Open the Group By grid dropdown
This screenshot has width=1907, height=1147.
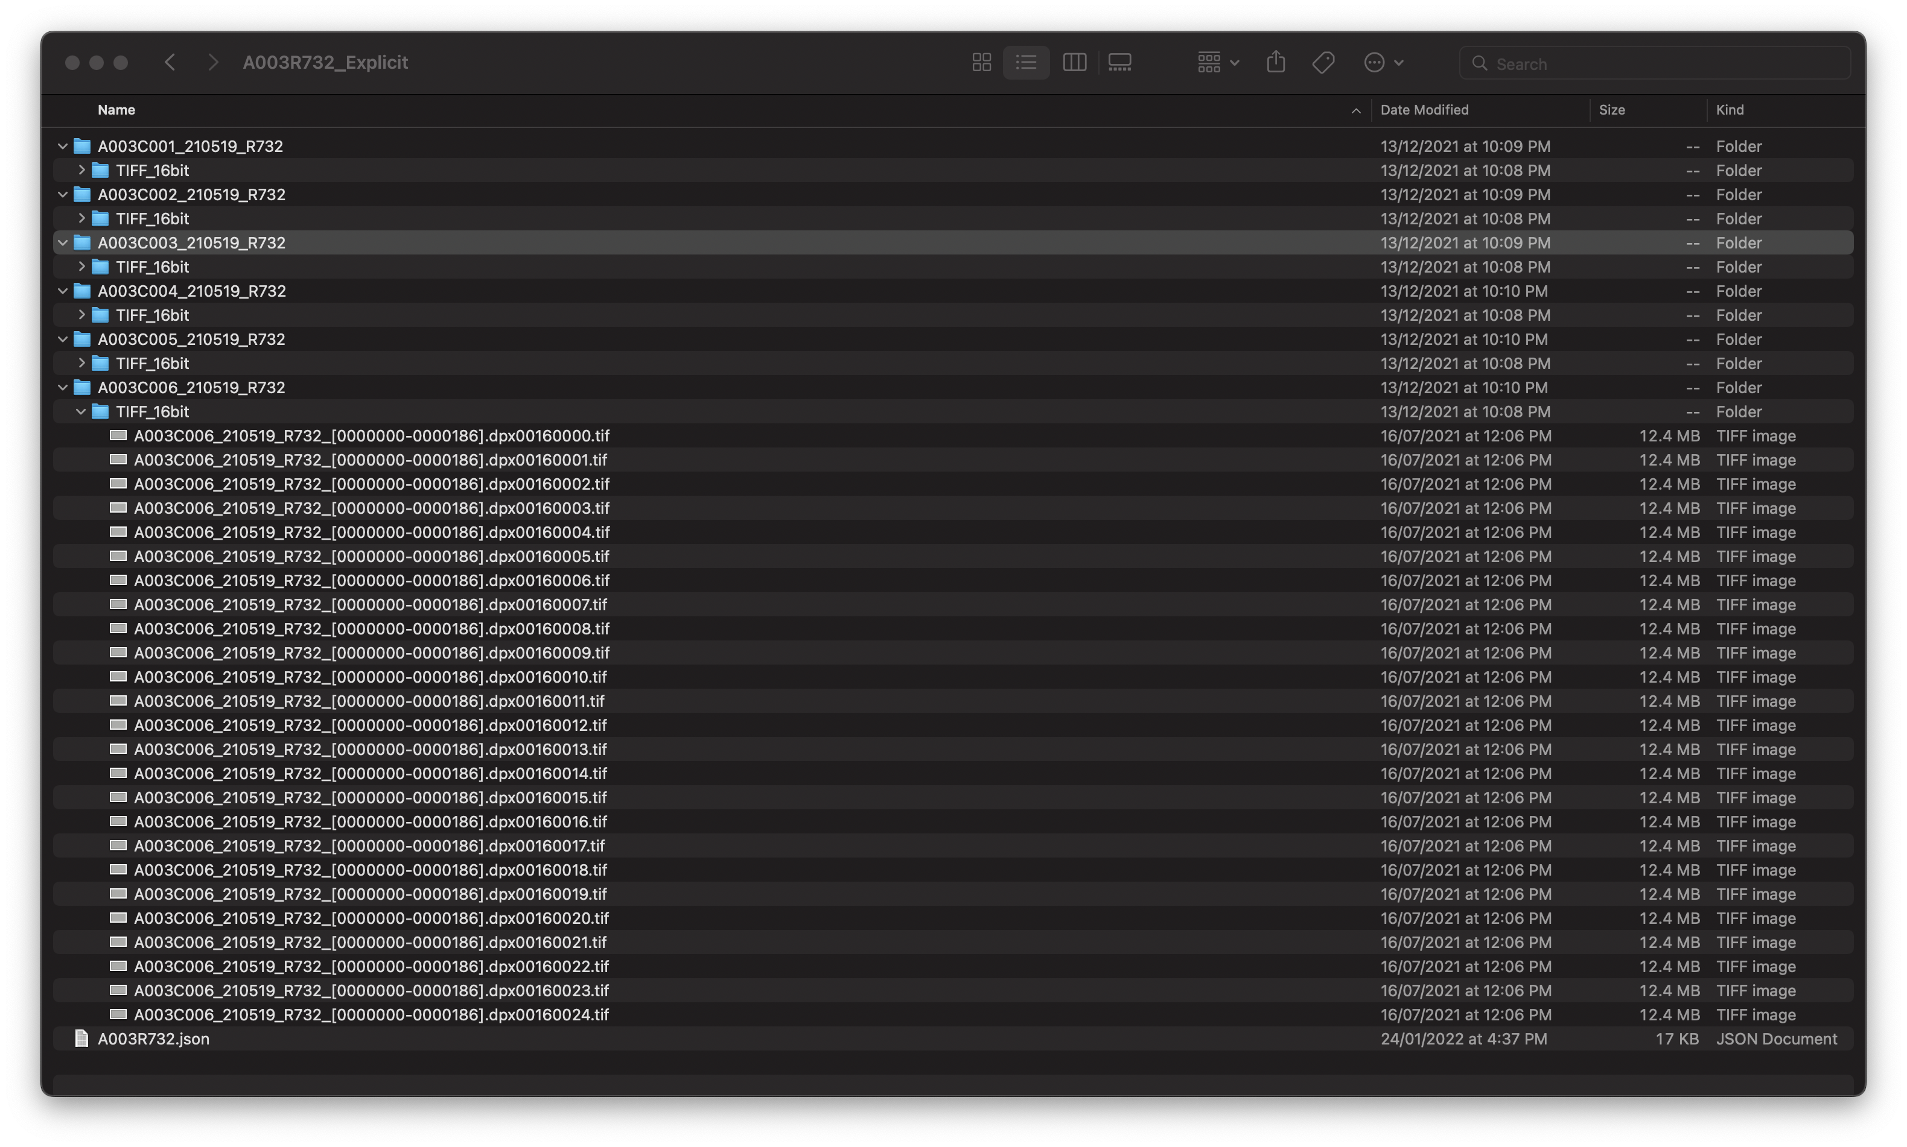pyautogui.click(x=1217, y=63)
